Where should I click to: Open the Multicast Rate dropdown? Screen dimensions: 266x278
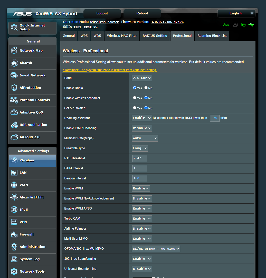click(145, 138)
